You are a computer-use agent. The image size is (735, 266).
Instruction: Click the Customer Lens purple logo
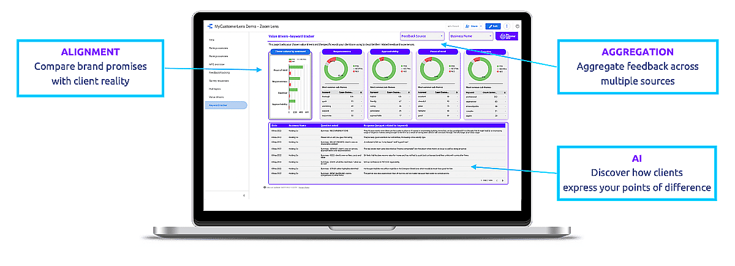[x=507, y=37]
